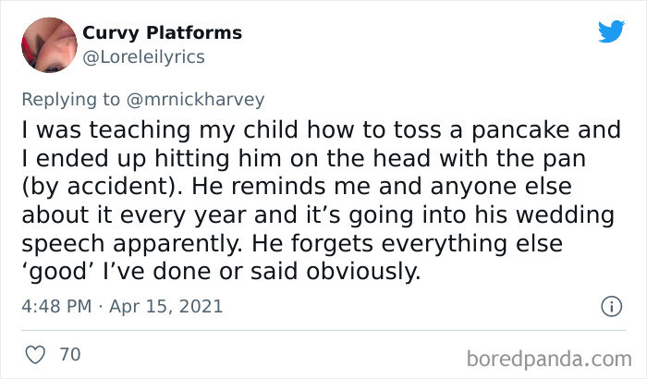The image size is (647, 379).
Task: Click the words "wedding" in tweet body
Action: [x=566, y=215]
